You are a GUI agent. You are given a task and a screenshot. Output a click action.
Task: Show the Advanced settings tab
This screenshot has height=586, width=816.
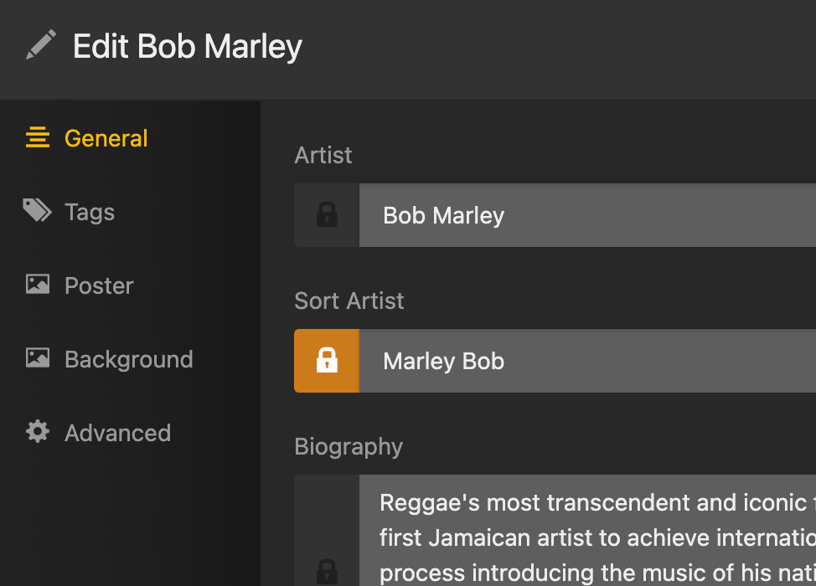117,433
